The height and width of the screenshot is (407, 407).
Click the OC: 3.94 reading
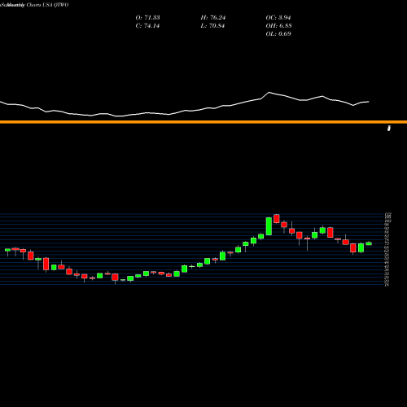[278, 18]
